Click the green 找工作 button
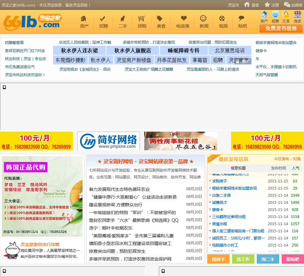The image size is (304, 276). [243, 259]
